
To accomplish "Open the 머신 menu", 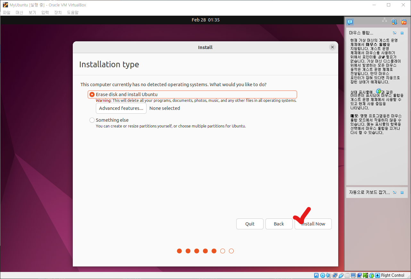I will (x=19, y=12).
